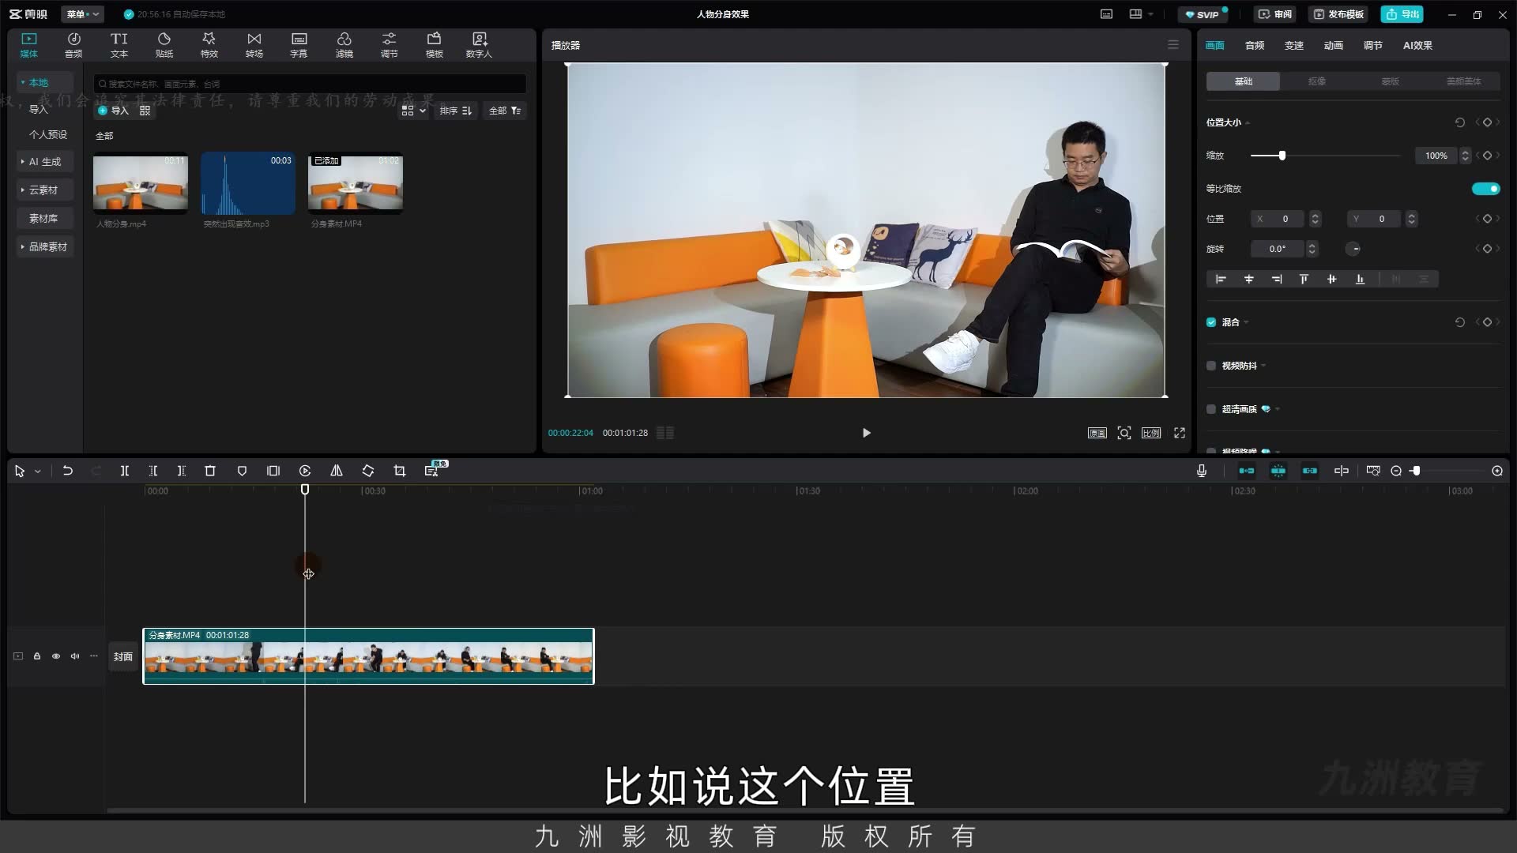Open the 模板 (Templates) panel

click(x=434, y=45)
